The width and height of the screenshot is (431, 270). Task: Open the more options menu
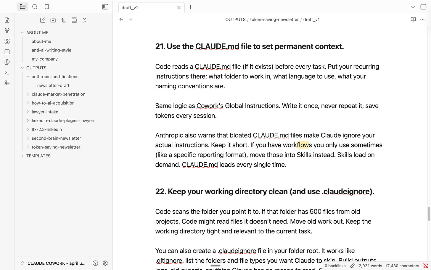click(422, 19)
